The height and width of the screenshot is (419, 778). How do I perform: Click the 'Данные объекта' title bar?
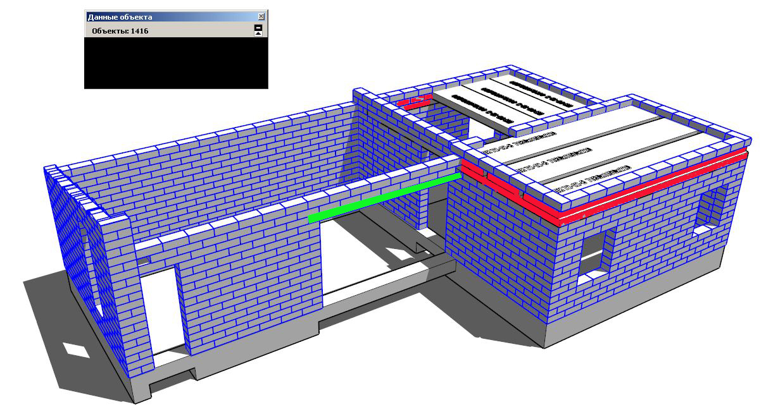[x=176, y=17]
